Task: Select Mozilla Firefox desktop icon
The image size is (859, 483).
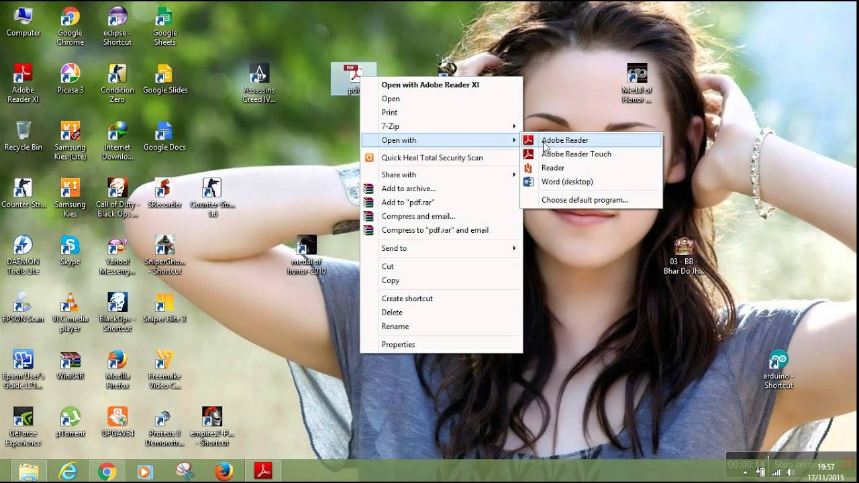Action: point(117,370)
